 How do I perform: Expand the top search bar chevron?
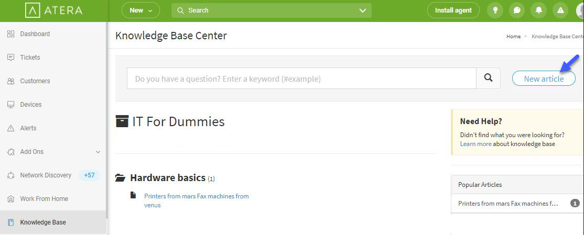click(363, 10)
